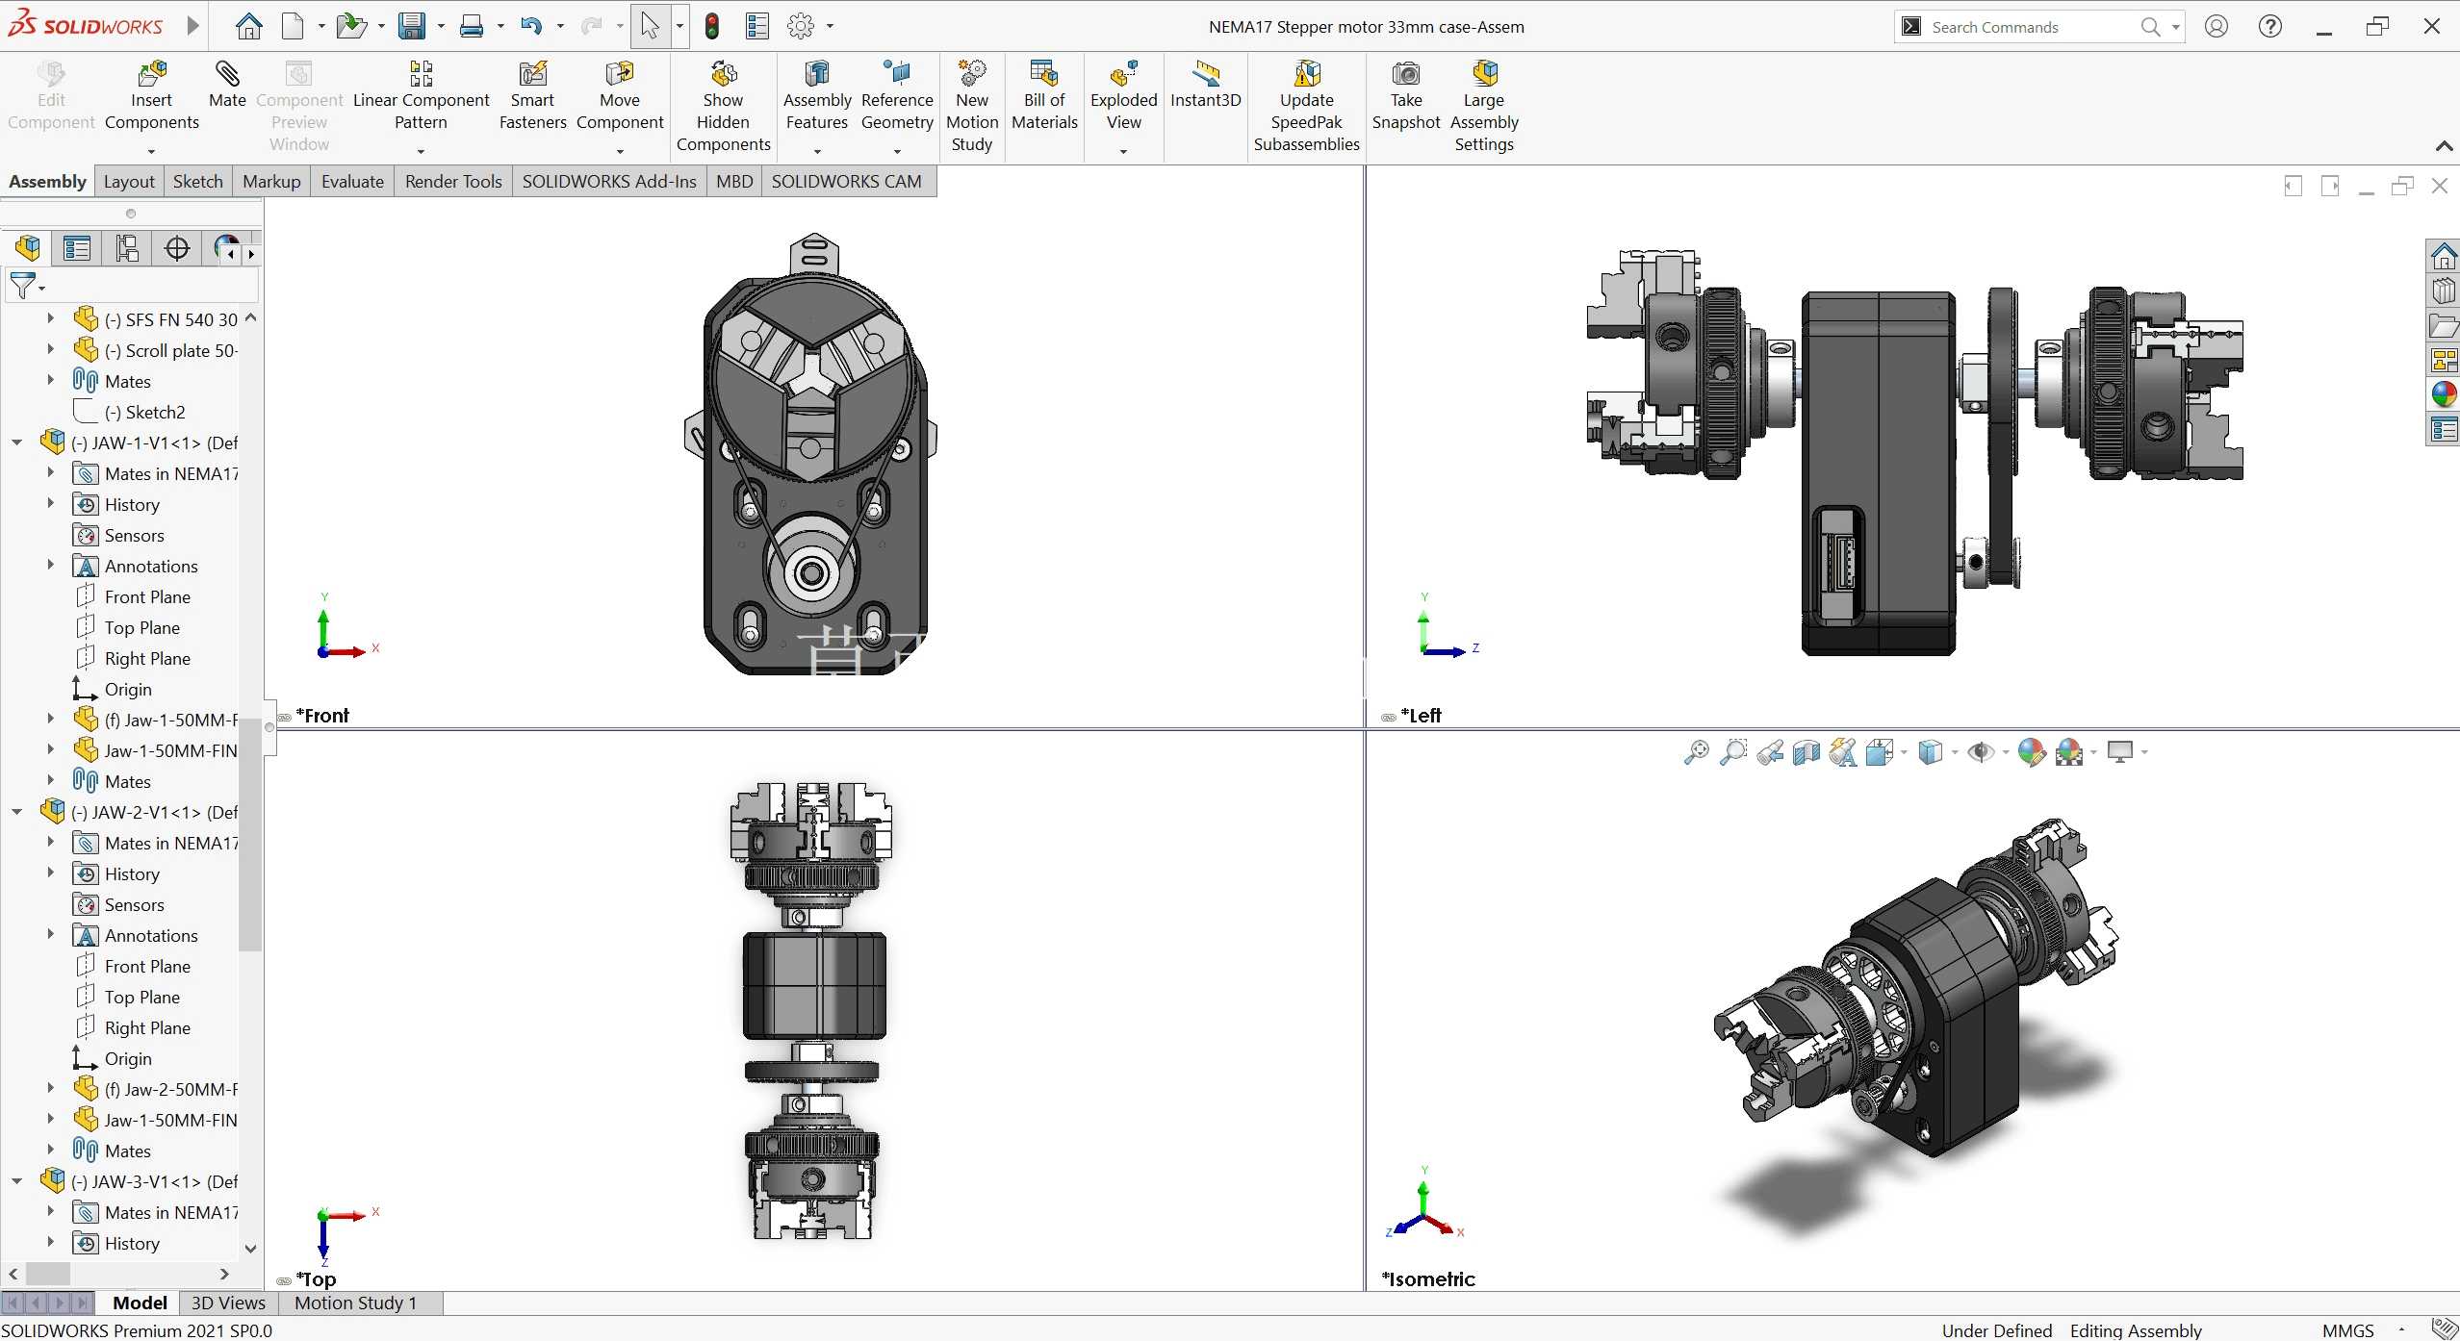The image size is (2460, 1341).
Task: Launch Smart Fasteners tool
Action: point(532,96)
